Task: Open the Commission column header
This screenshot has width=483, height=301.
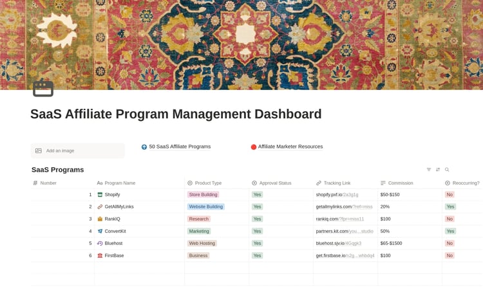Action: (410, 183)
